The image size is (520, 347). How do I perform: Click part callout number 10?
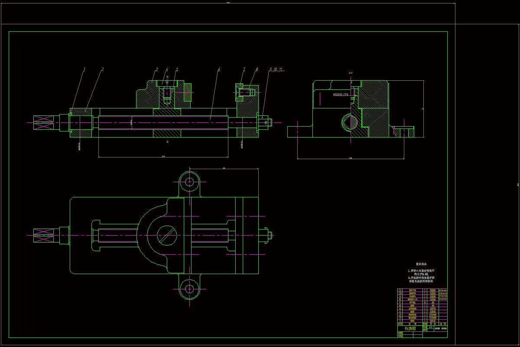tap(276, 69)
